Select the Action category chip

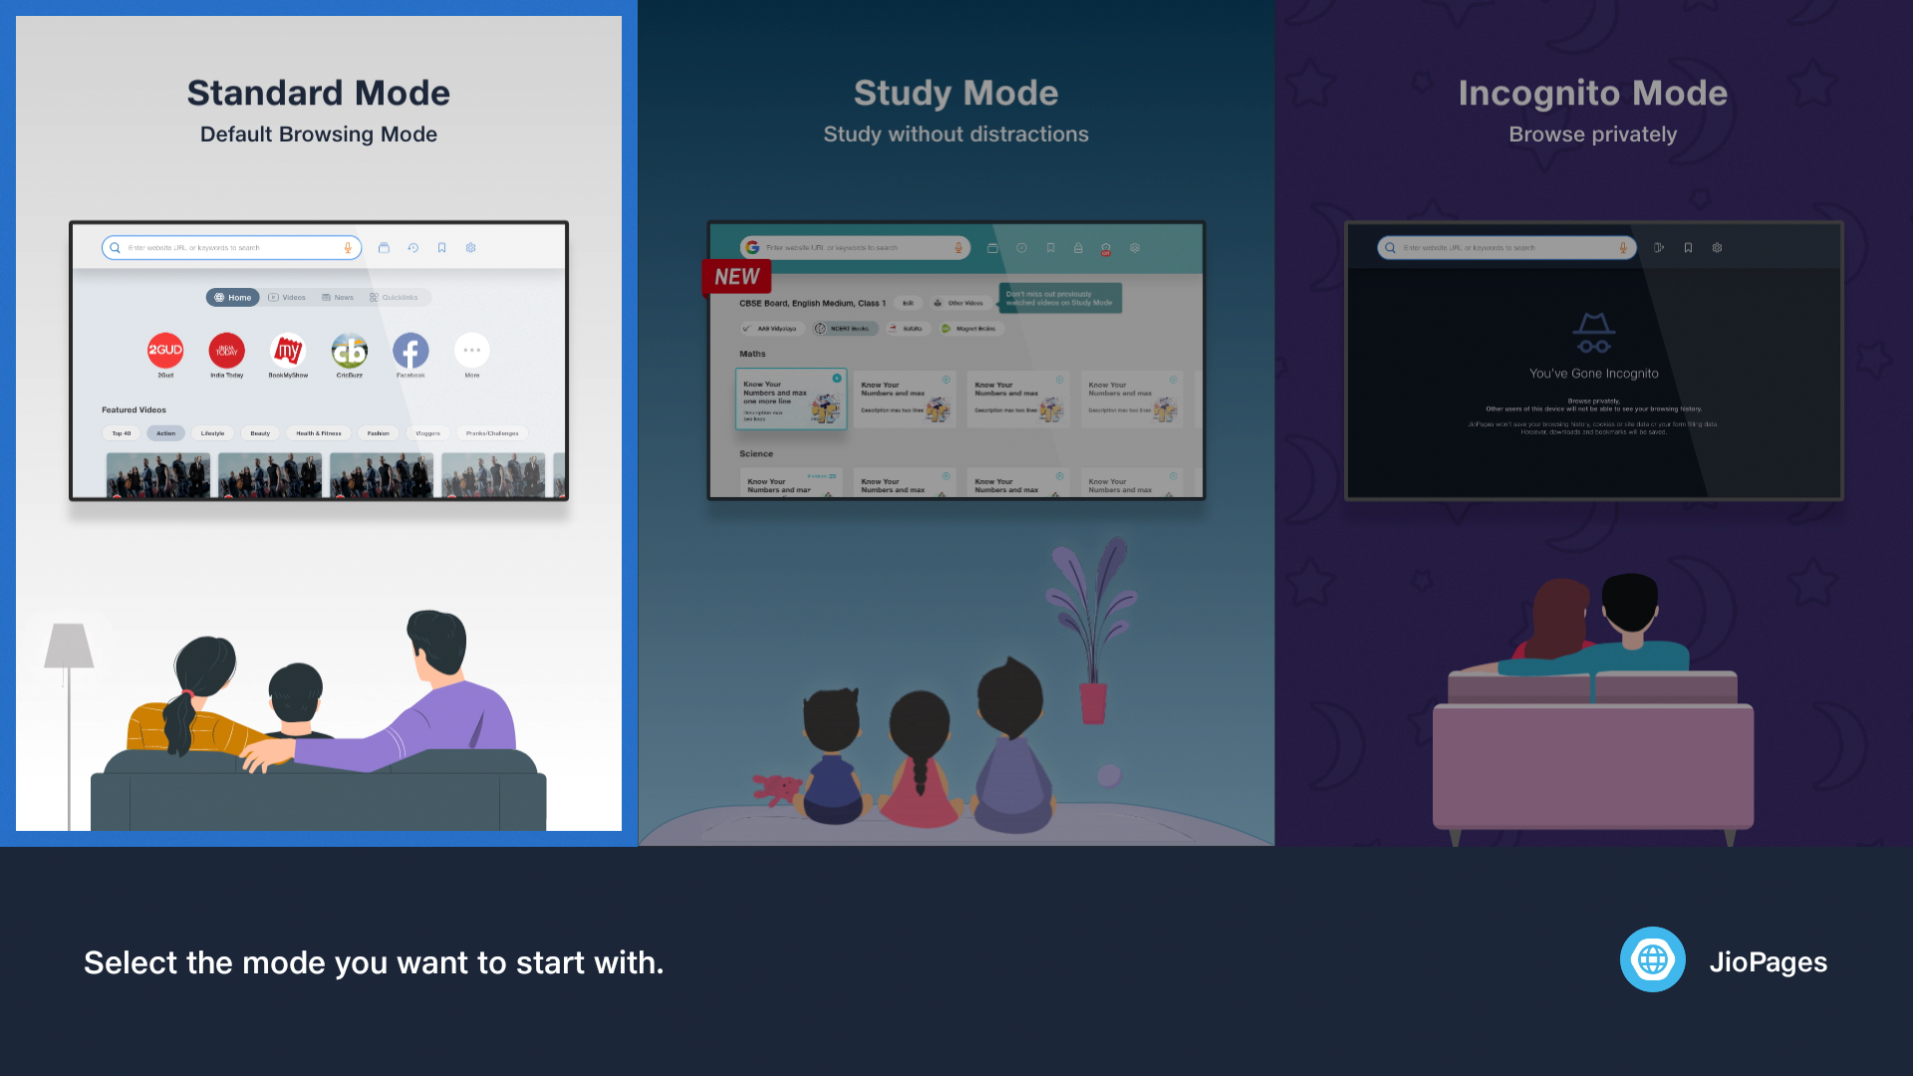(165, 433)
